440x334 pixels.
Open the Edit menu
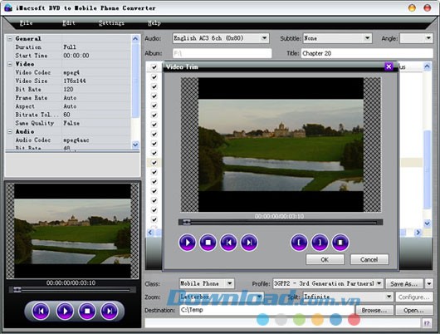click(x=69, y=22)
